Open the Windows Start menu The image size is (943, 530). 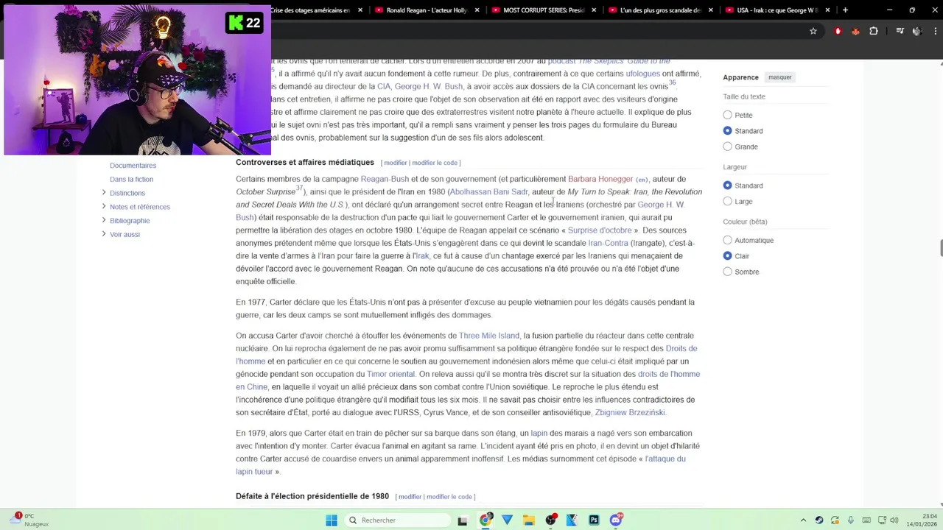pos(332,520)
